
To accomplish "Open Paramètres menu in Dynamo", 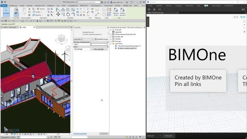I will click(x=189, y=5).
